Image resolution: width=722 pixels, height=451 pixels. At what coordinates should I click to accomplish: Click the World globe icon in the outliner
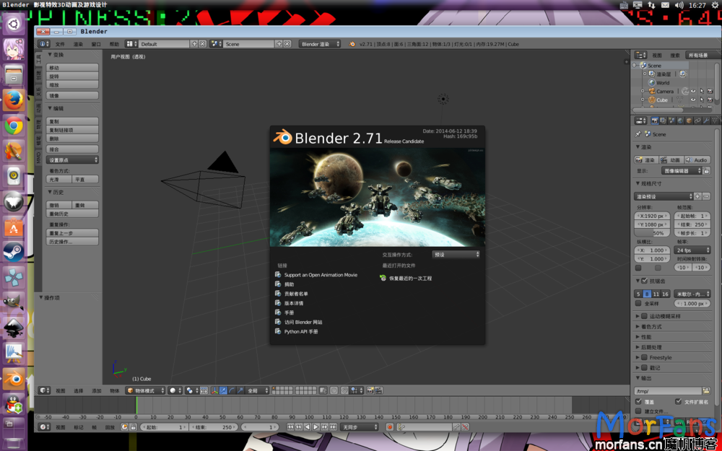click(652, 83)
